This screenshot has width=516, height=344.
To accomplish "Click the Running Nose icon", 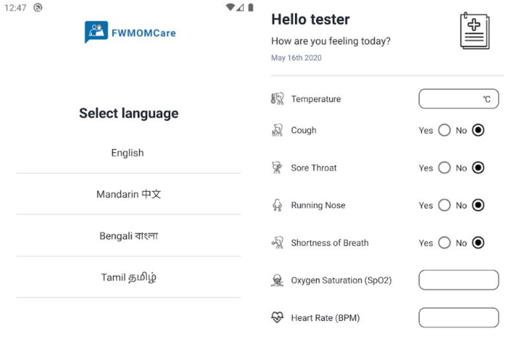I will [x=277, y=205].
